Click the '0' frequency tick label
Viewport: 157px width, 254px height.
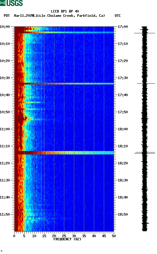coord(14,236)
